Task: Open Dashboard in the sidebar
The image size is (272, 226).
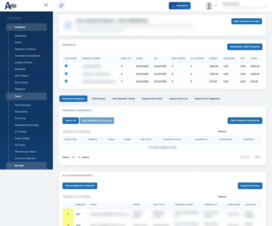Action: (x=20, y=36)
